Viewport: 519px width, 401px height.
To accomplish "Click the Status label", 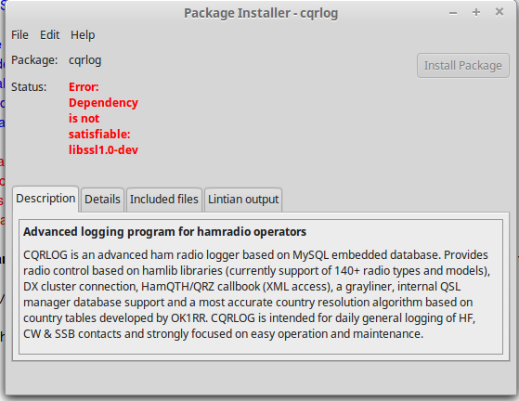I will click(x=29, y=87).
